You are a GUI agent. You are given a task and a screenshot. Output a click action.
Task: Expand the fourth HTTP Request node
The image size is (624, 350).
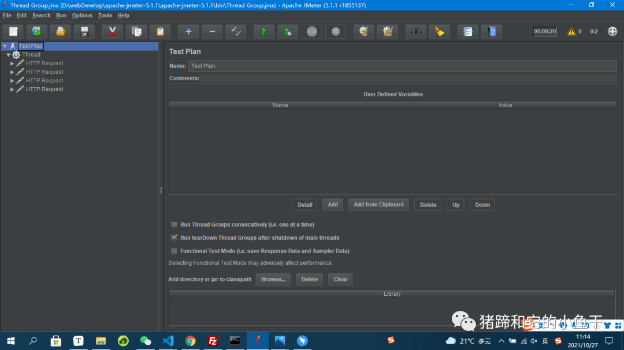tap(12, 89)
